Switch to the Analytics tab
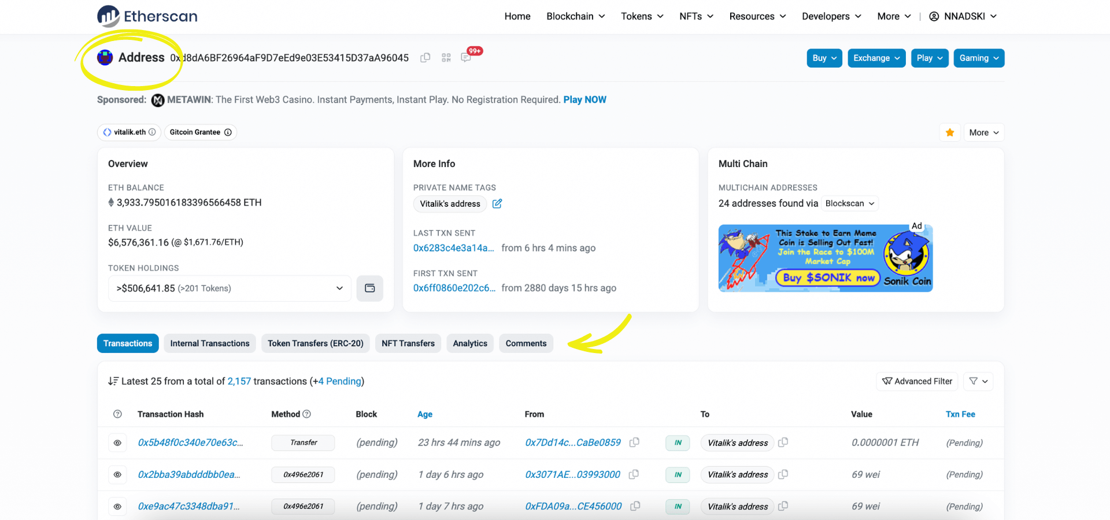Viewport: 1110px width, 520px height. [x=470, y=343]
